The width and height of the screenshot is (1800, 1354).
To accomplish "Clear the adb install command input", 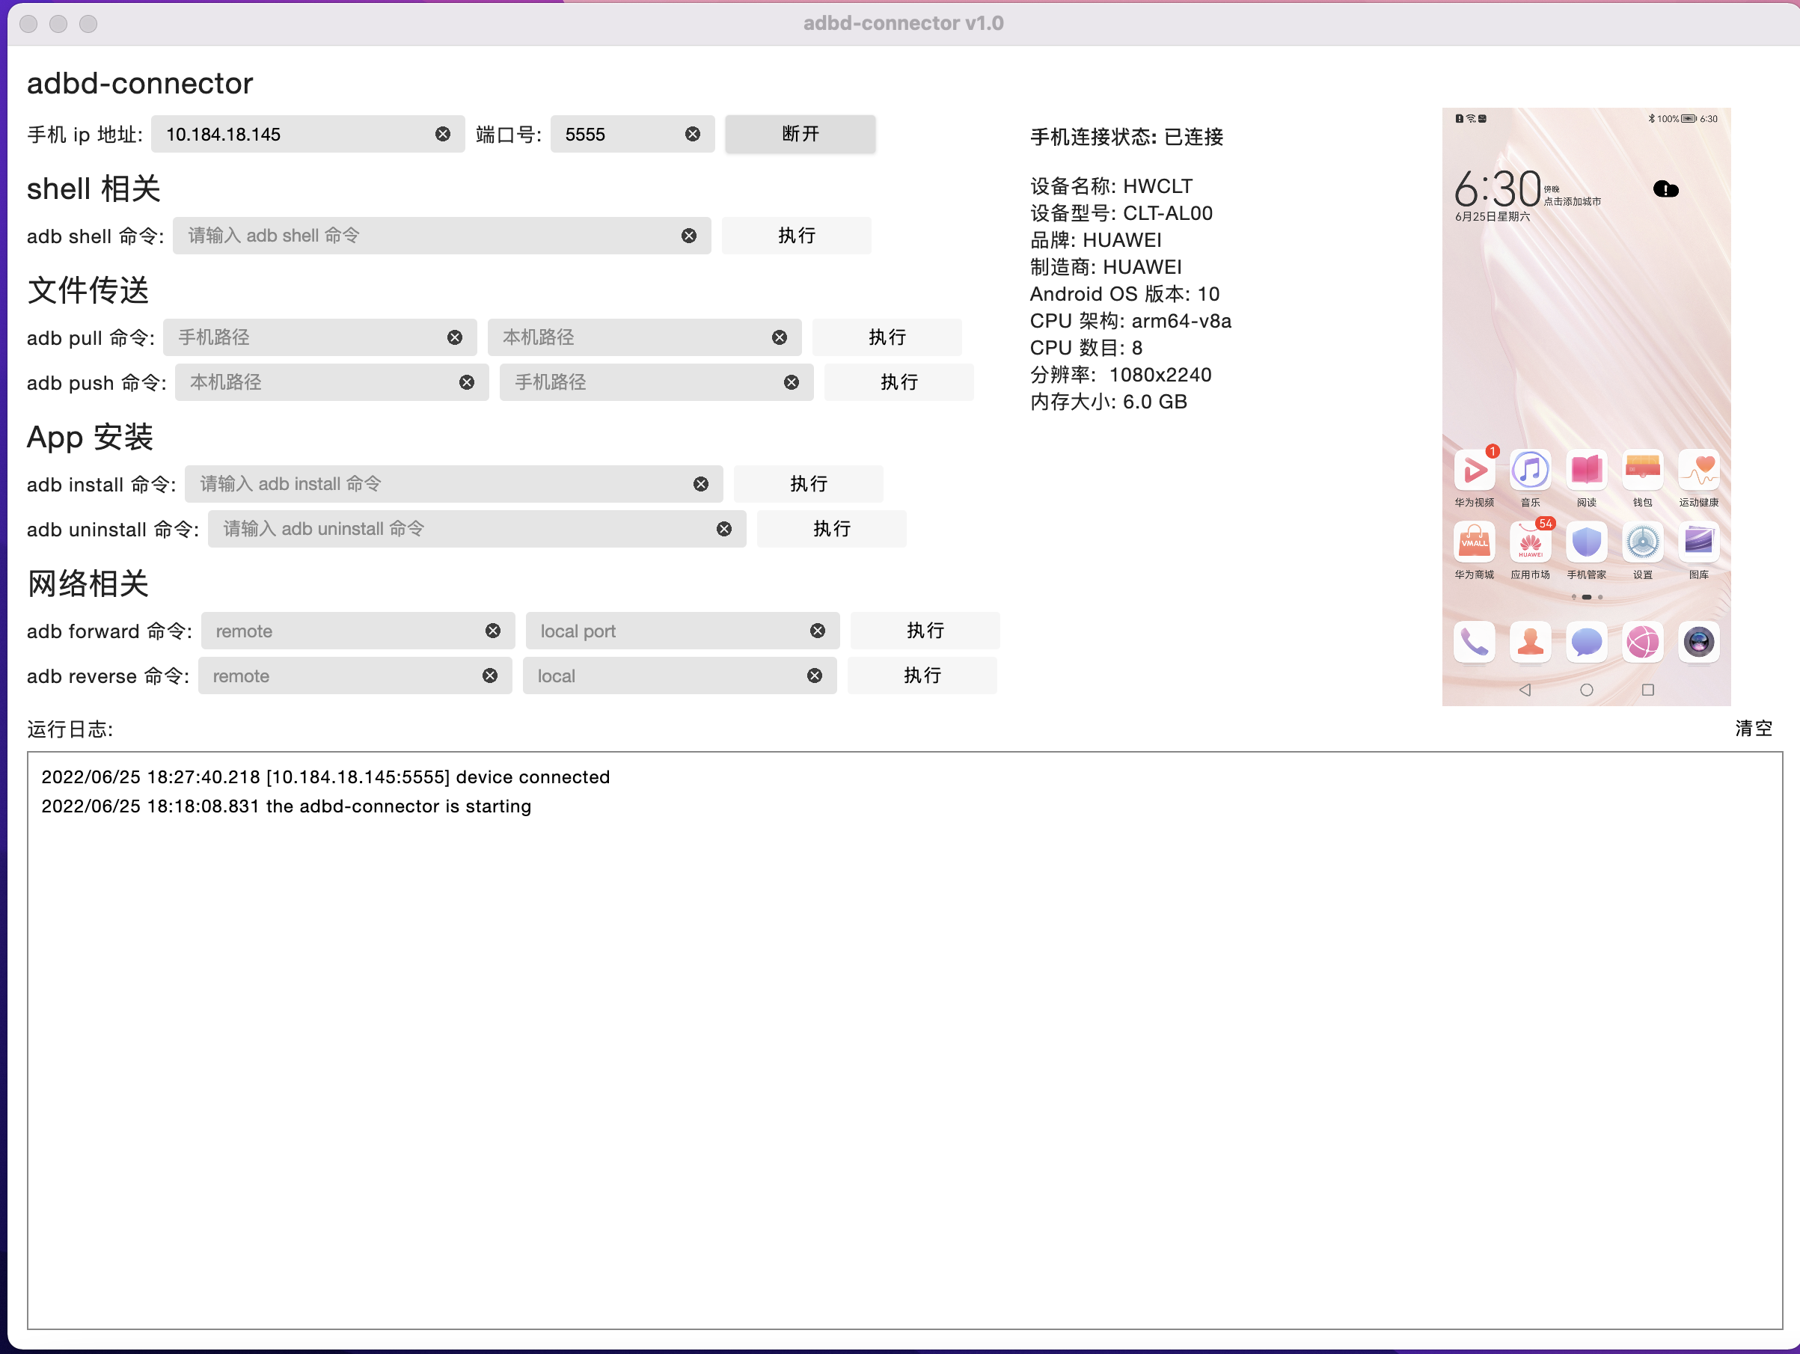I will click(701, 484).
